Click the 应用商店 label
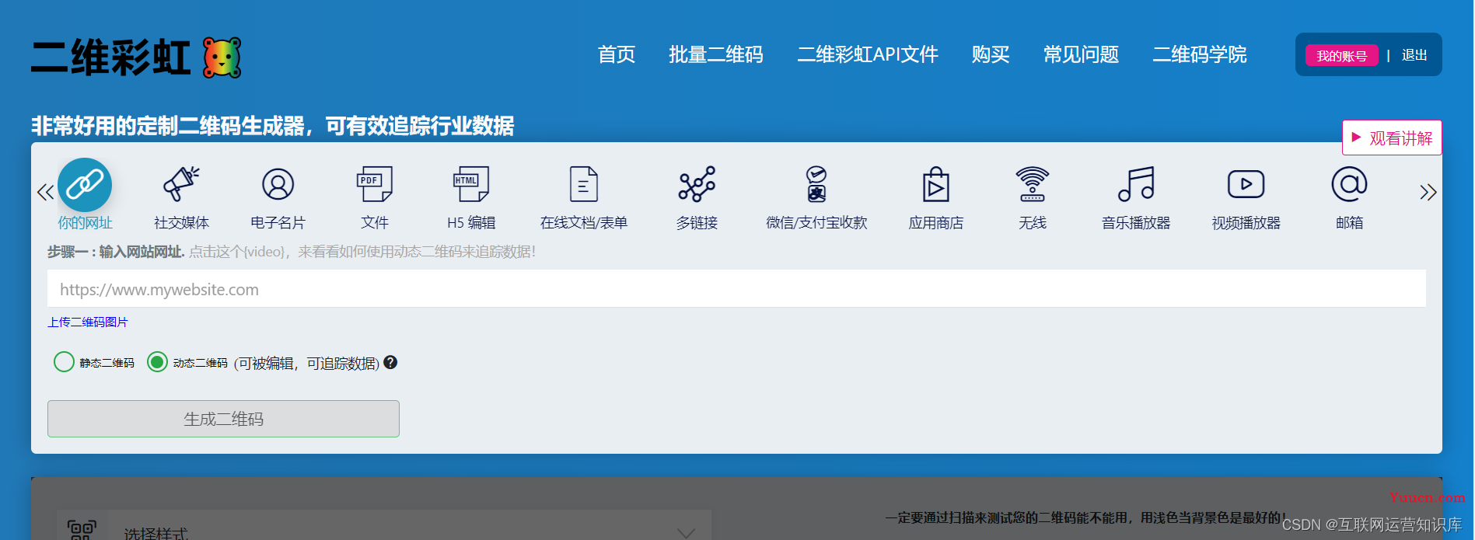Image resolution: width=1475 pixels, height=540 pixels. pyautogui.click(x=936, y=223)
